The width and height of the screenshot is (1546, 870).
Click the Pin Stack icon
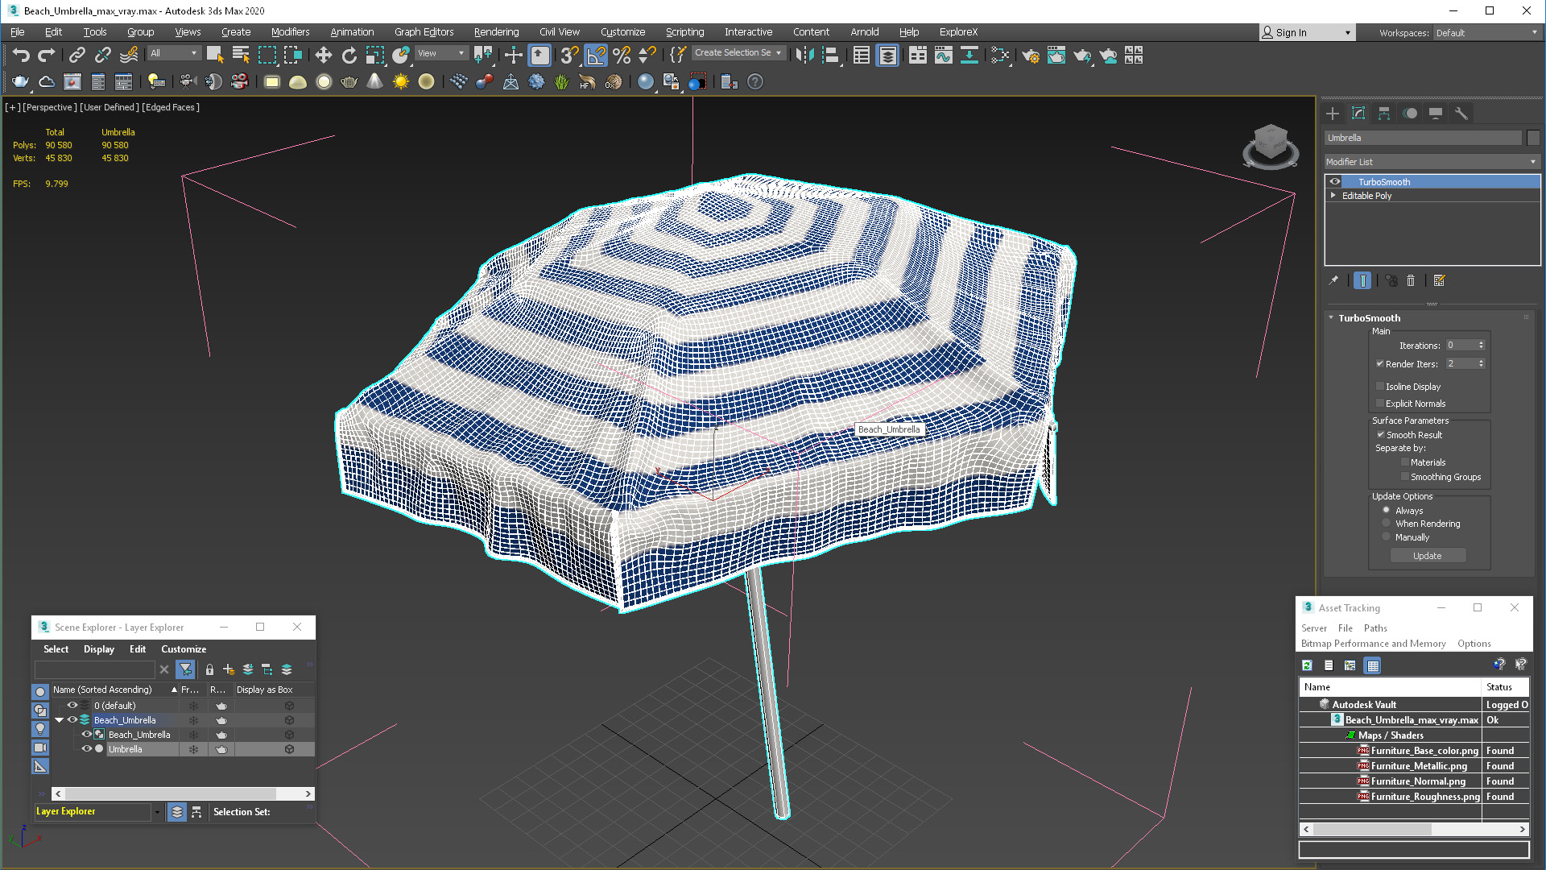[1333, 280]
